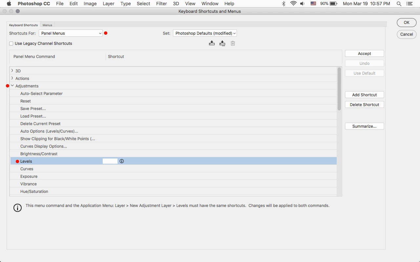Select the Delete Current Preset row

click(173, 123)
